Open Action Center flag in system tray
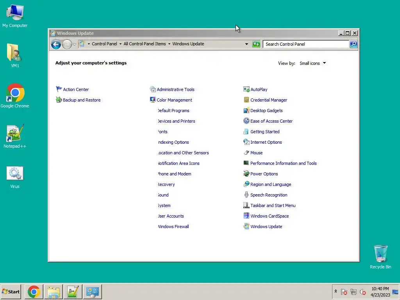Screen dimensions: 400x300 tap(344, 291)
